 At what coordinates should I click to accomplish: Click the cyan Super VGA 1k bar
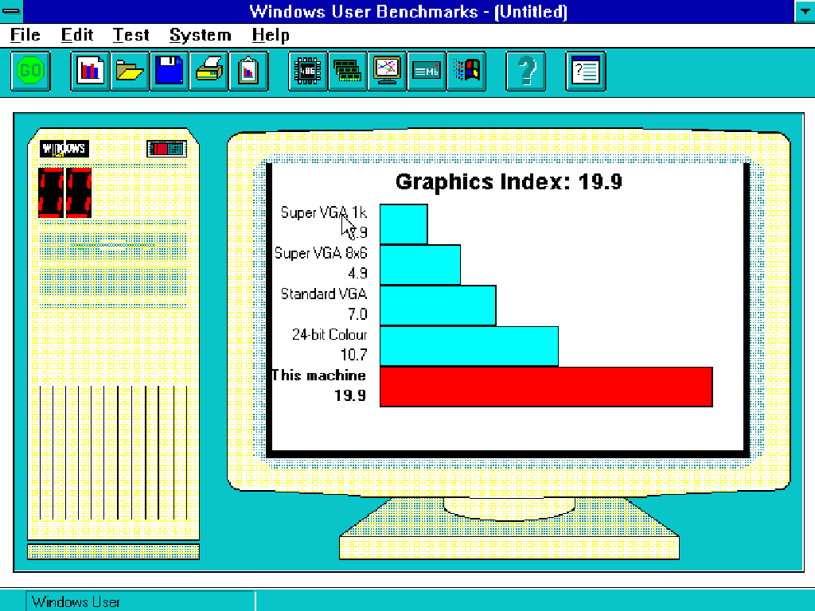[404, 224]
